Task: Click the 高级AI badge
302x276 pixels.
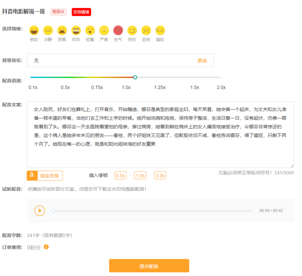Action: (58, 12)
